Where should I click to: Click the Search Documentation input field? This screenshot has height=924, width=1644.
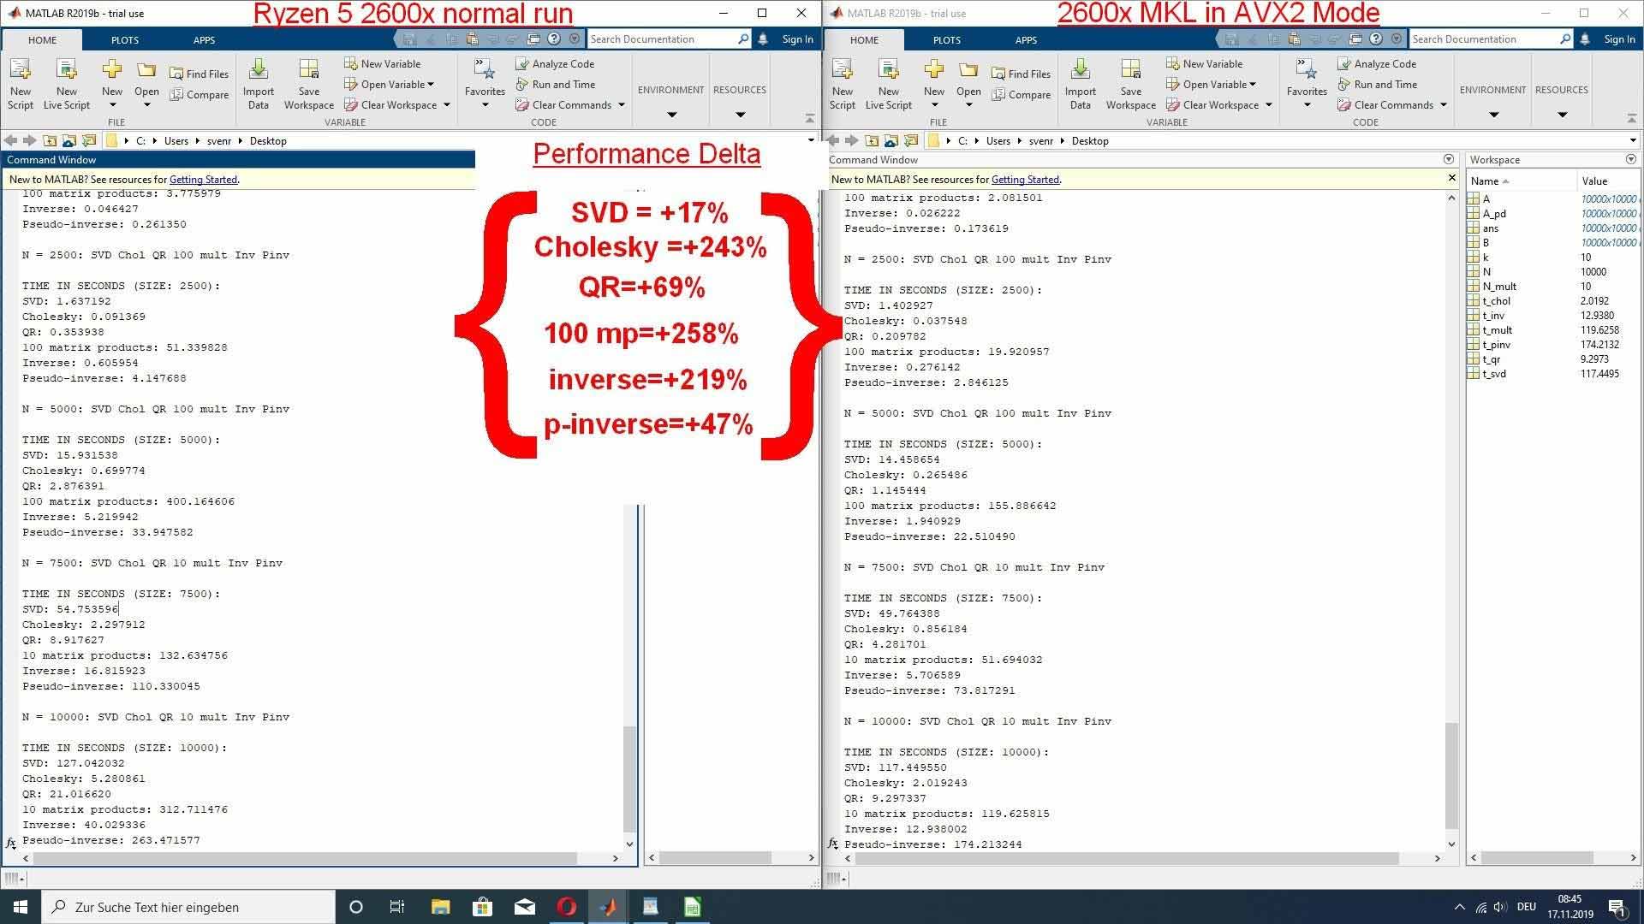[x=666, y=38]
